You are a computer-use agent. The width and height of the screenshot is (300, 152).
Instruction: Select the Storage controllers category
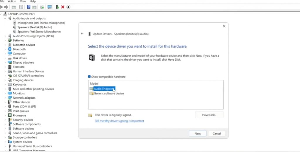pos(25,137)
